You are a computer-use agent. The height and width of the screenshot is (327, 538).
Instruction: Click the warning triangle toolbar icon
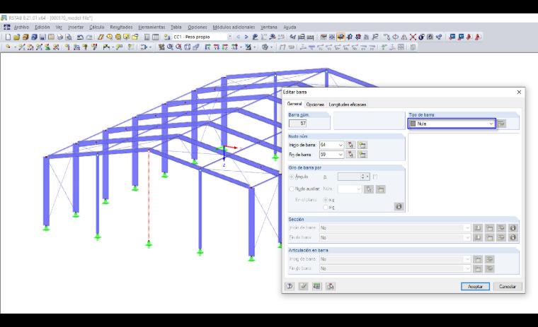pos(404,37)
